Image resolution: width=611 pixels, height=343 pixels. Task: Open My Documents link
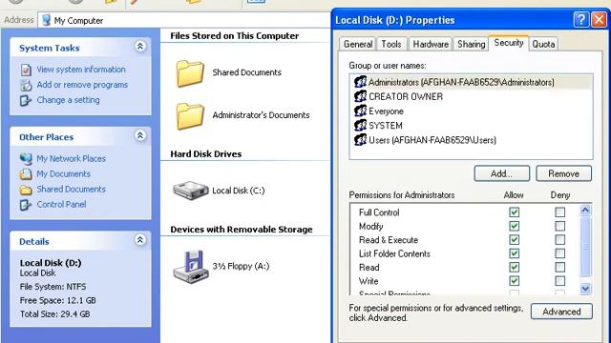coord(64,173)
